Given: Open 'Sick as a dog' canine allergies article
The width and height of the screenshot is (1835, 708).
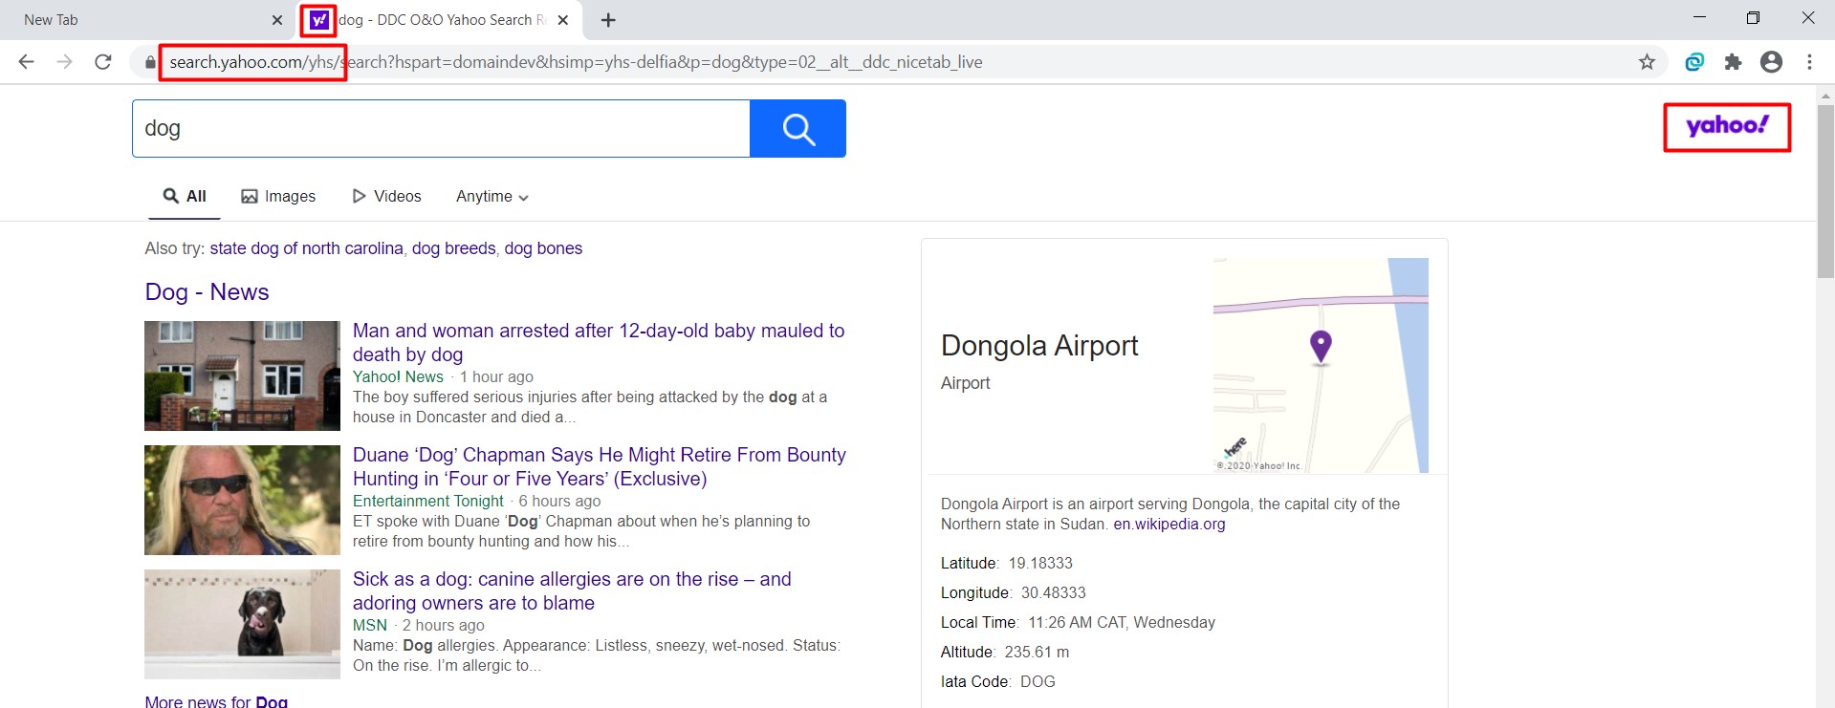Looking at the screenshot, I should tap(572, 590).
